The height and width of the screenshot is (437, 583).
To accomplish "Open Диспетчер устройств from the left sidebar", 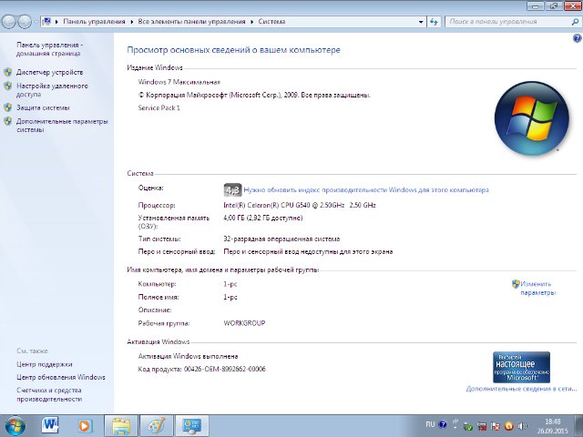I will coord(49,72).
